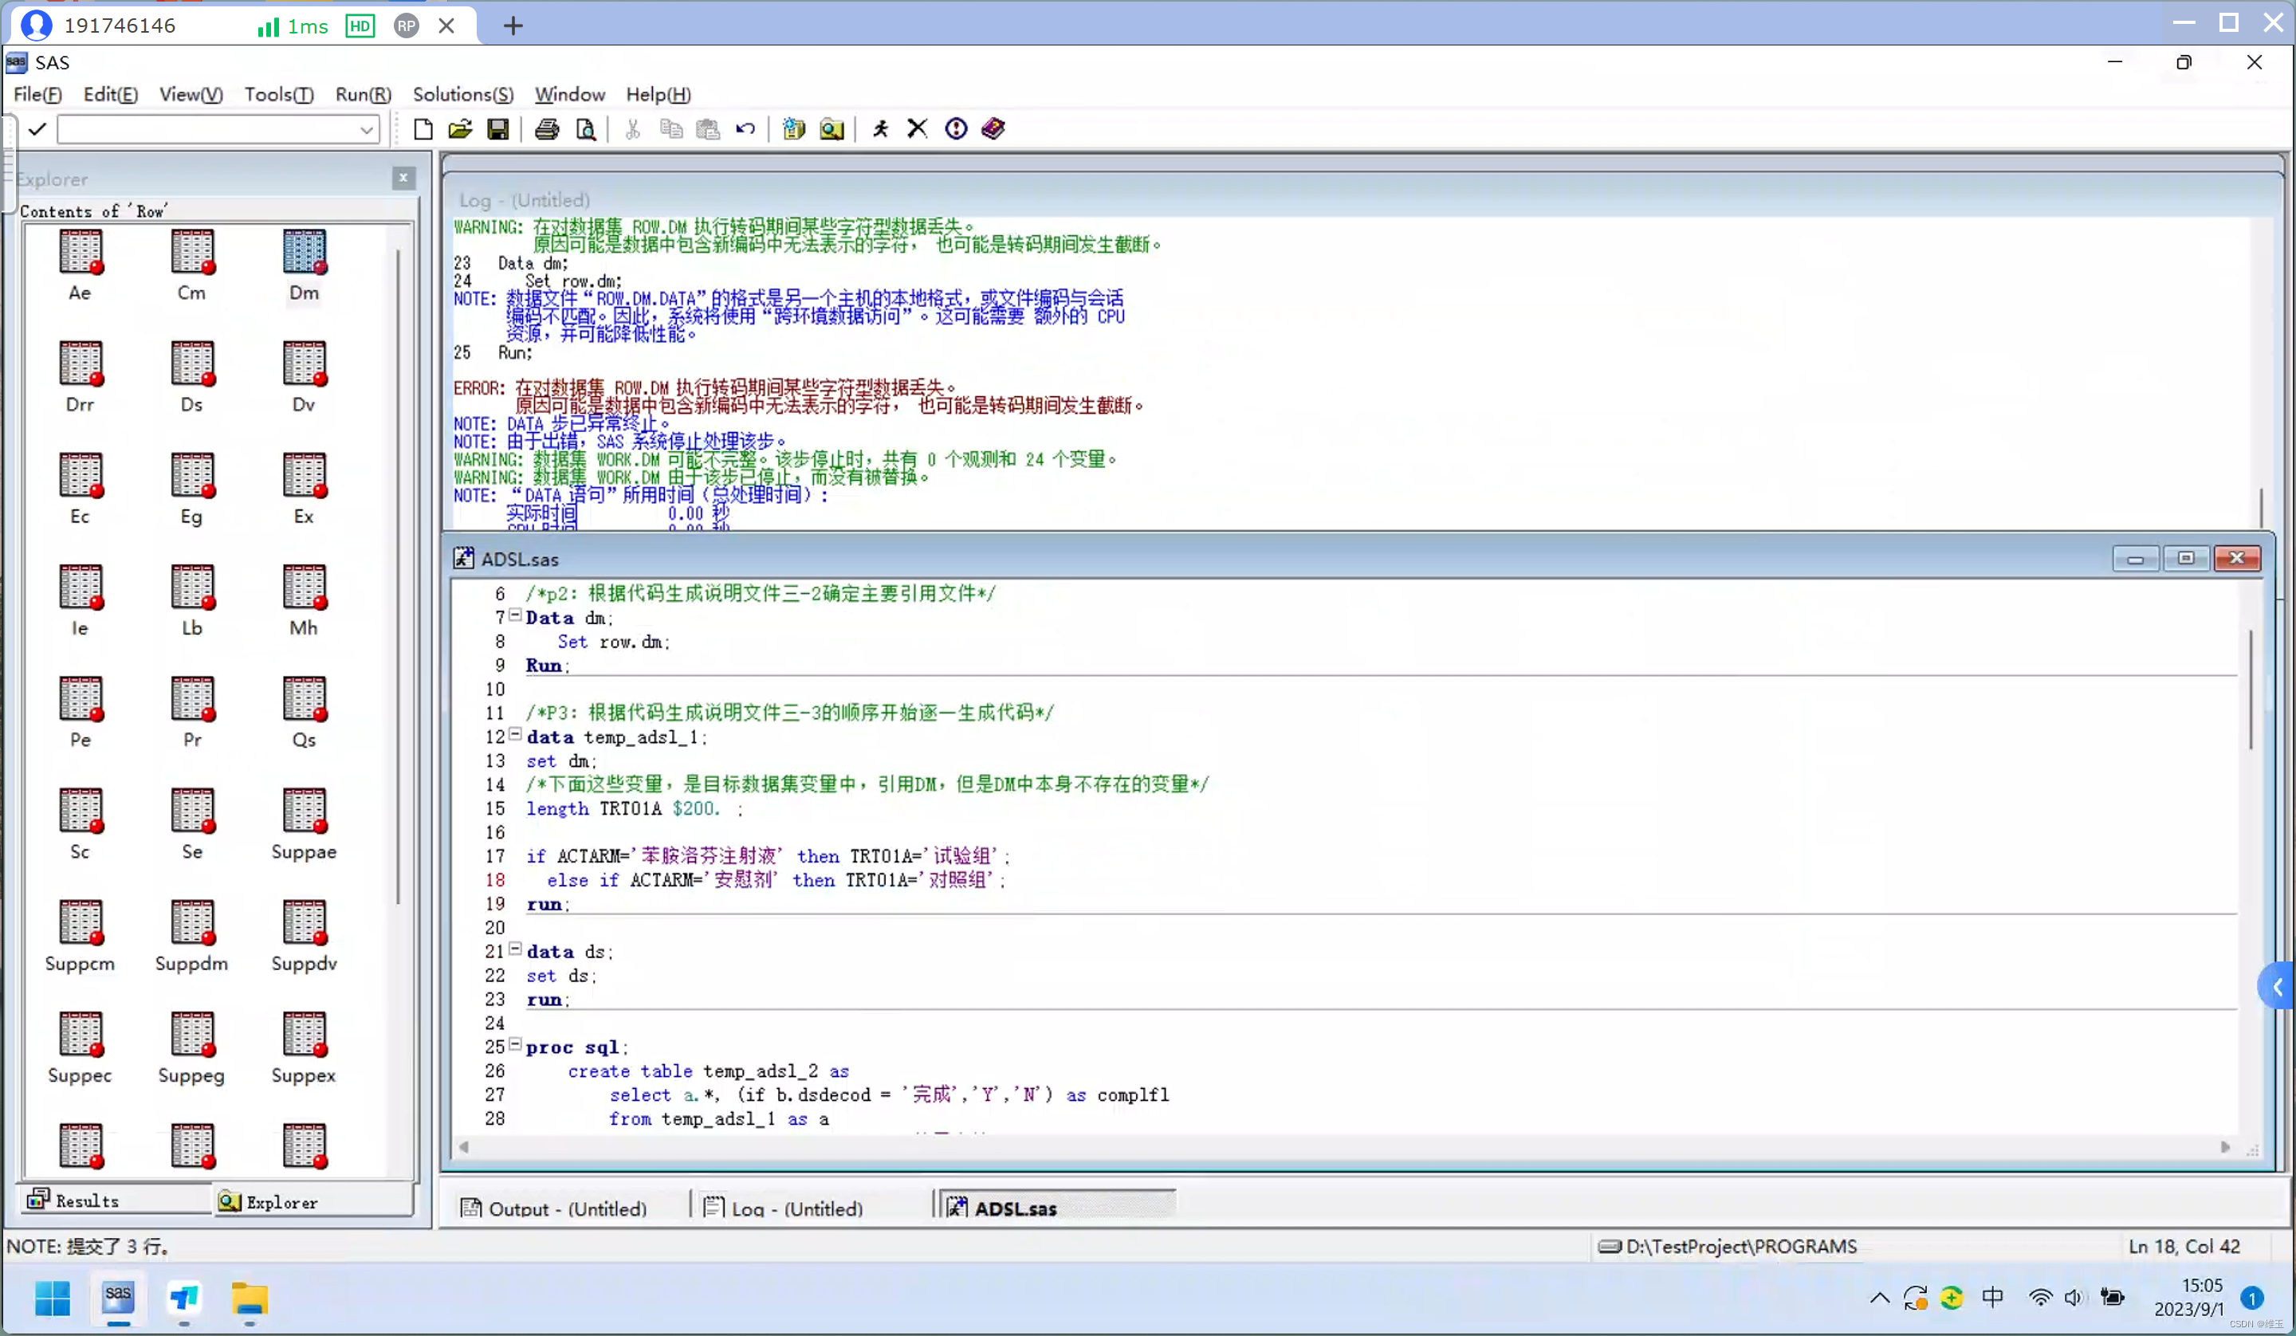Undo last edit with the Undo arrow
Image resolution: width=2296 pixels, height=1336 pixels.
pos(745,129)
